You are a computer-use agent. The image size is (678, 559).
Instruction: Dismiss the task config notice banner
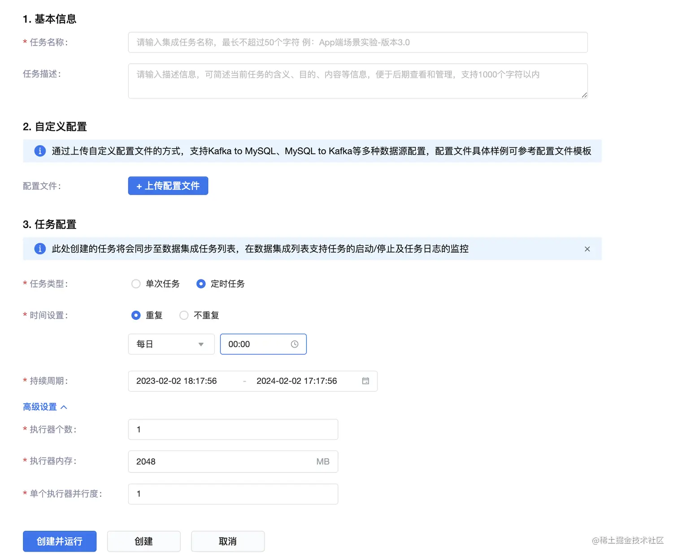(x=587, y=249)
